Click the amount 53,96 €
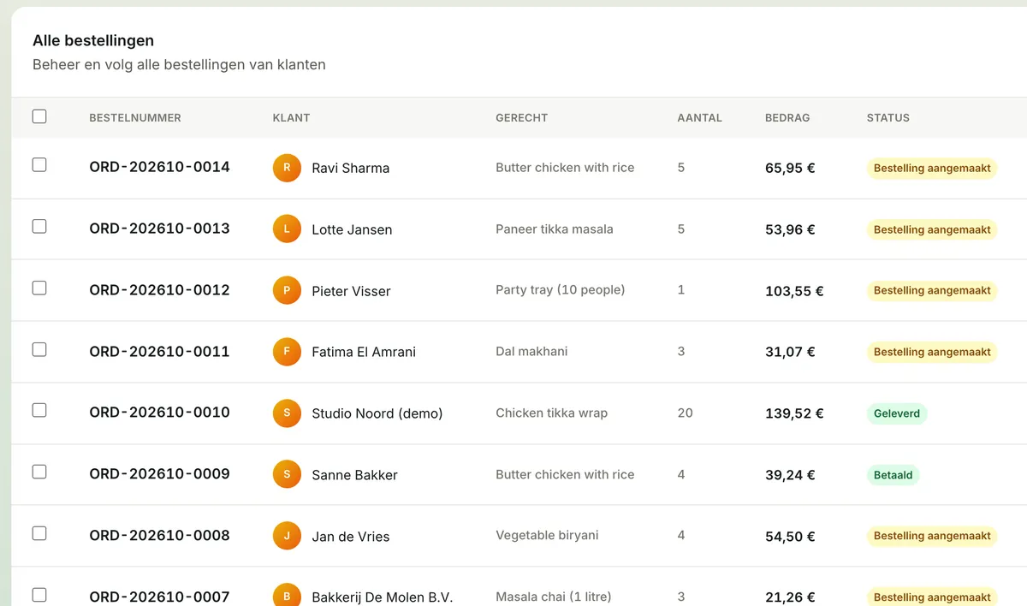 (x=790, y=229)
